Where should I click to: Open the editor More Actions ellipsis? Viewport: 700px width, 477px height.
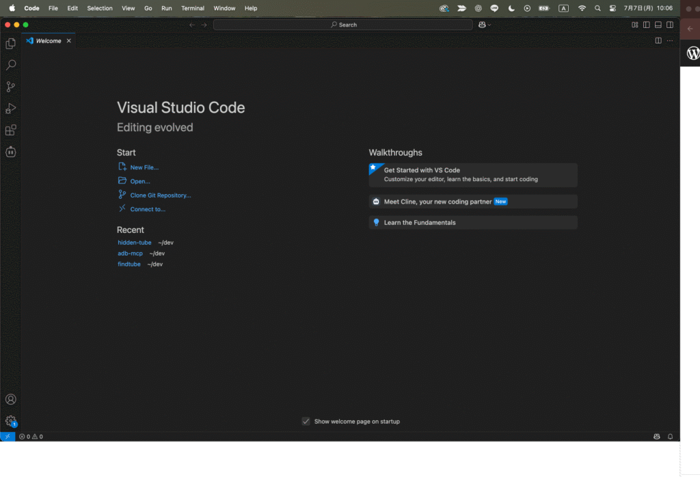click(x=670, y=40)
